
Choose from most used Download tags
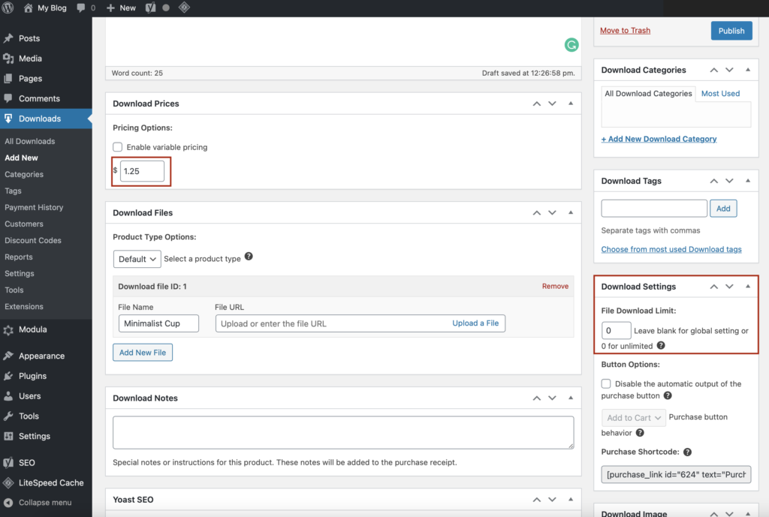[671, 249]
